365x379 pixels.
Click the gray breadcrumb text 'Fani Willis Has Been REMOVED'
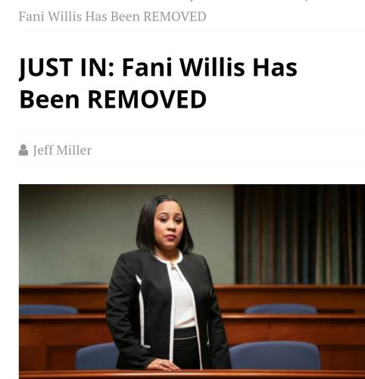point(112,17)
